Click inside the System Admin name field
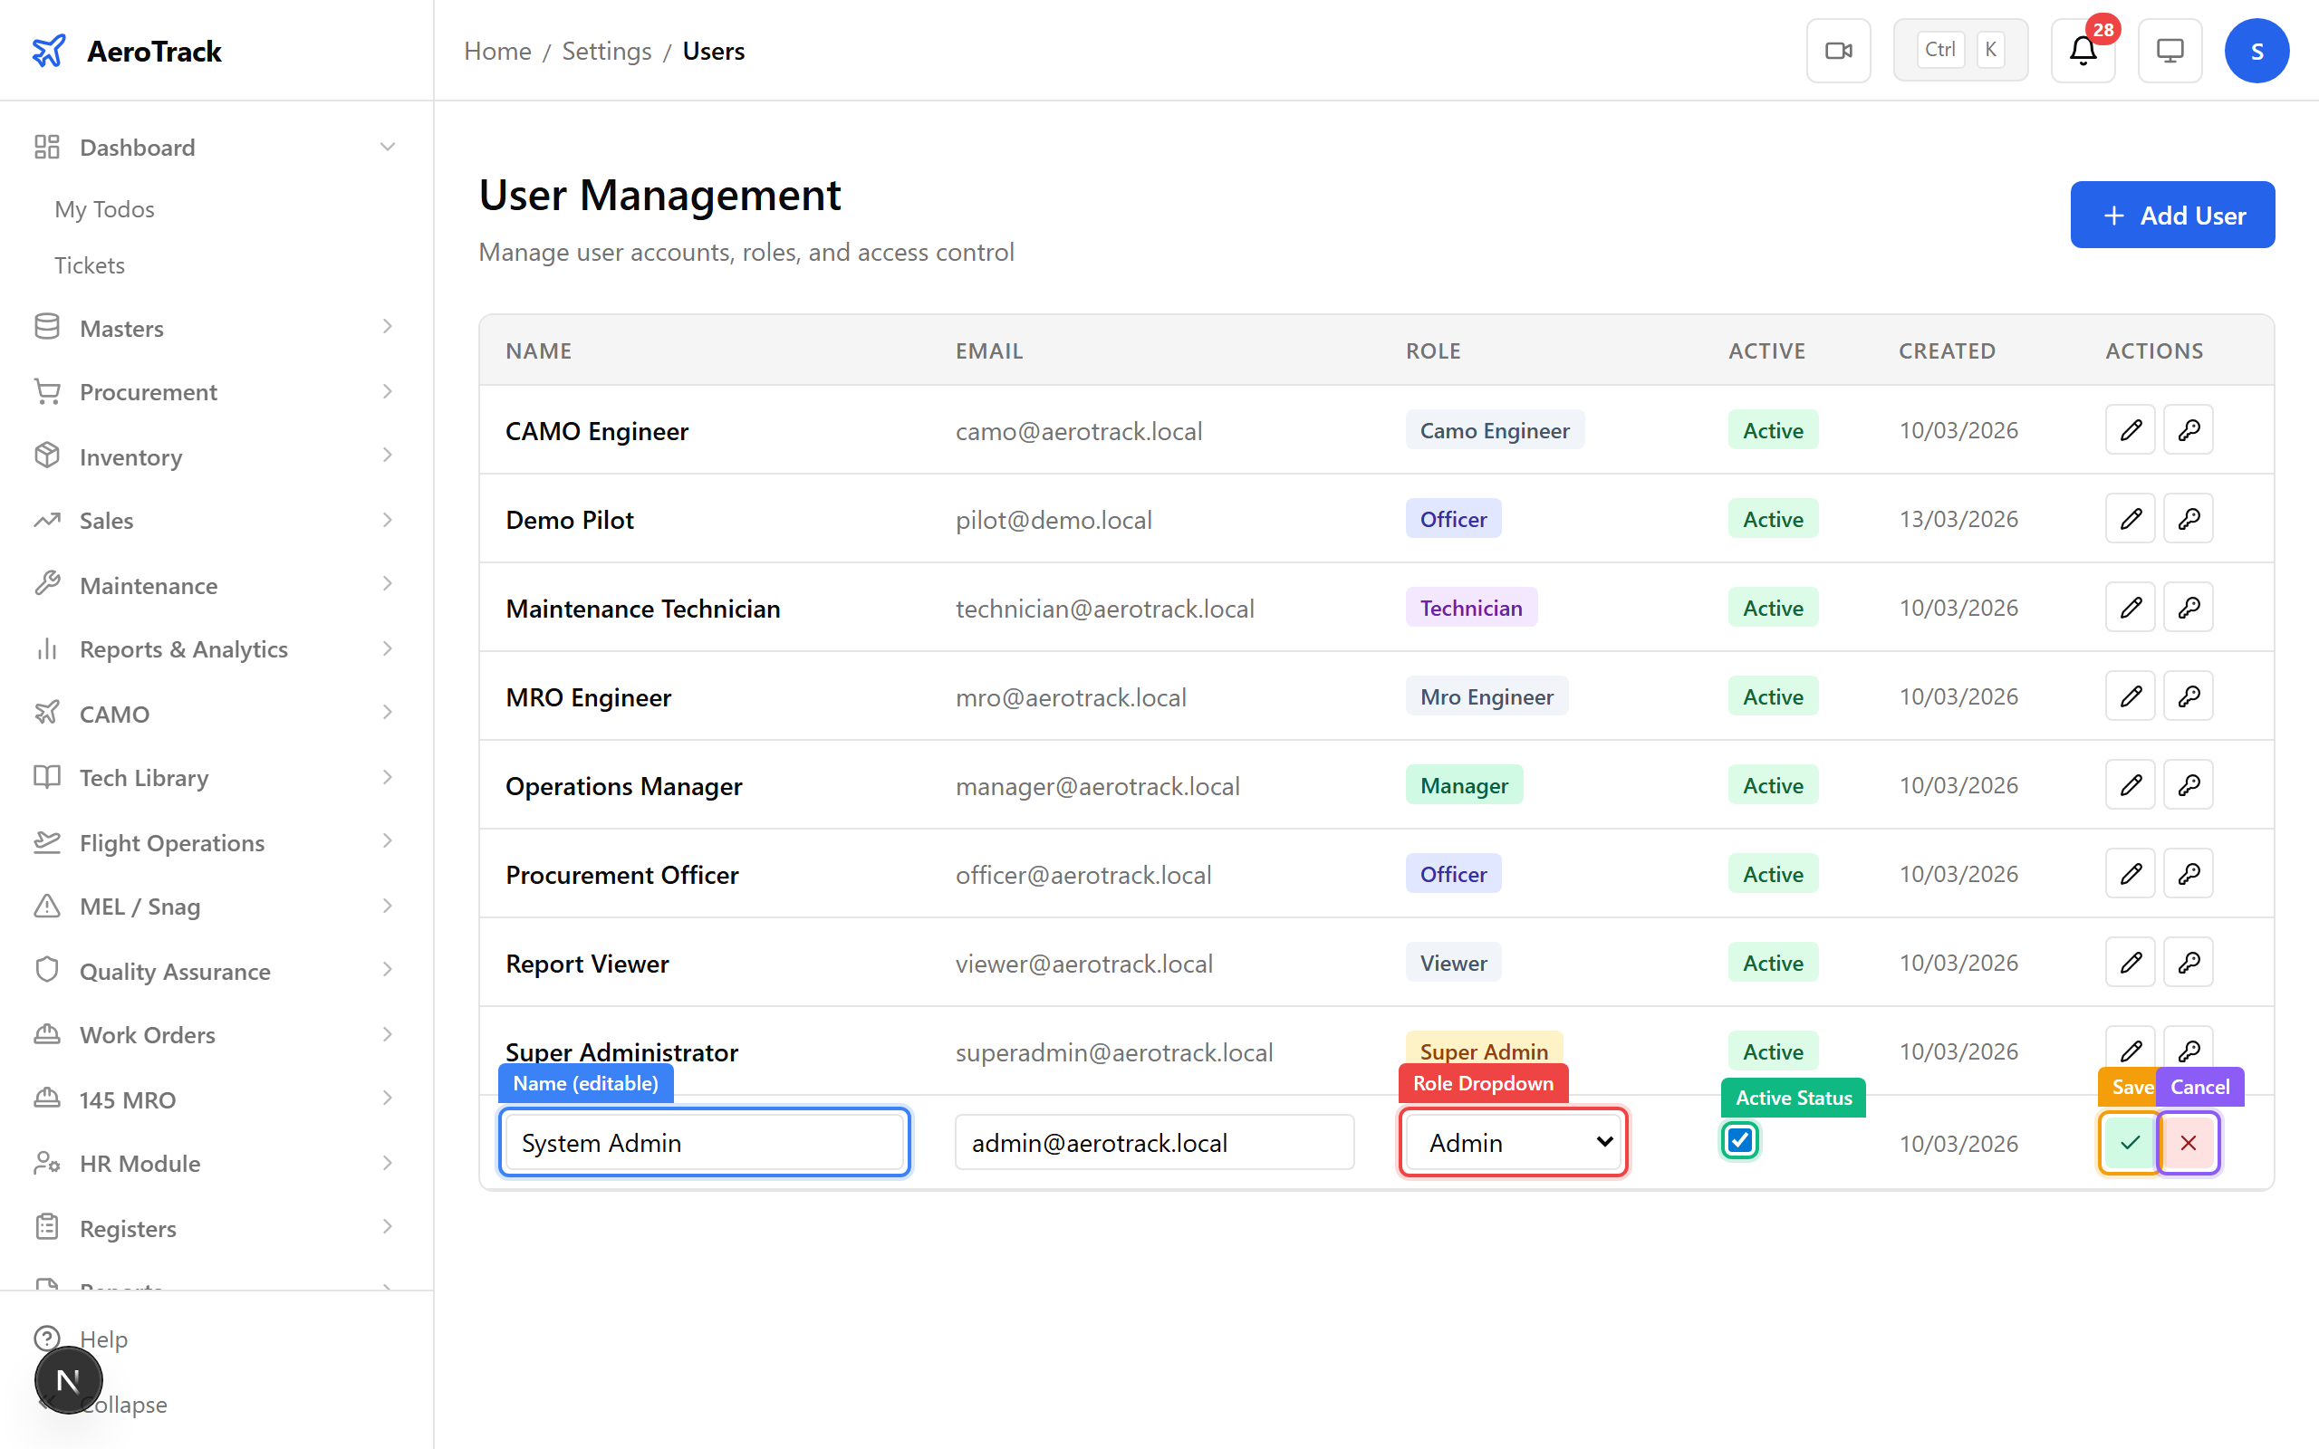The image size is (2319, 1449). (x=703, y=1142)
